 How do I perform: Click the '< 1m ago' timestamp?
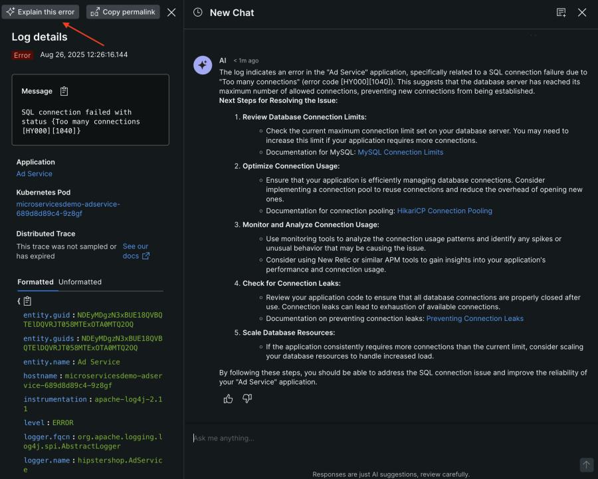(x=246, y=60)
